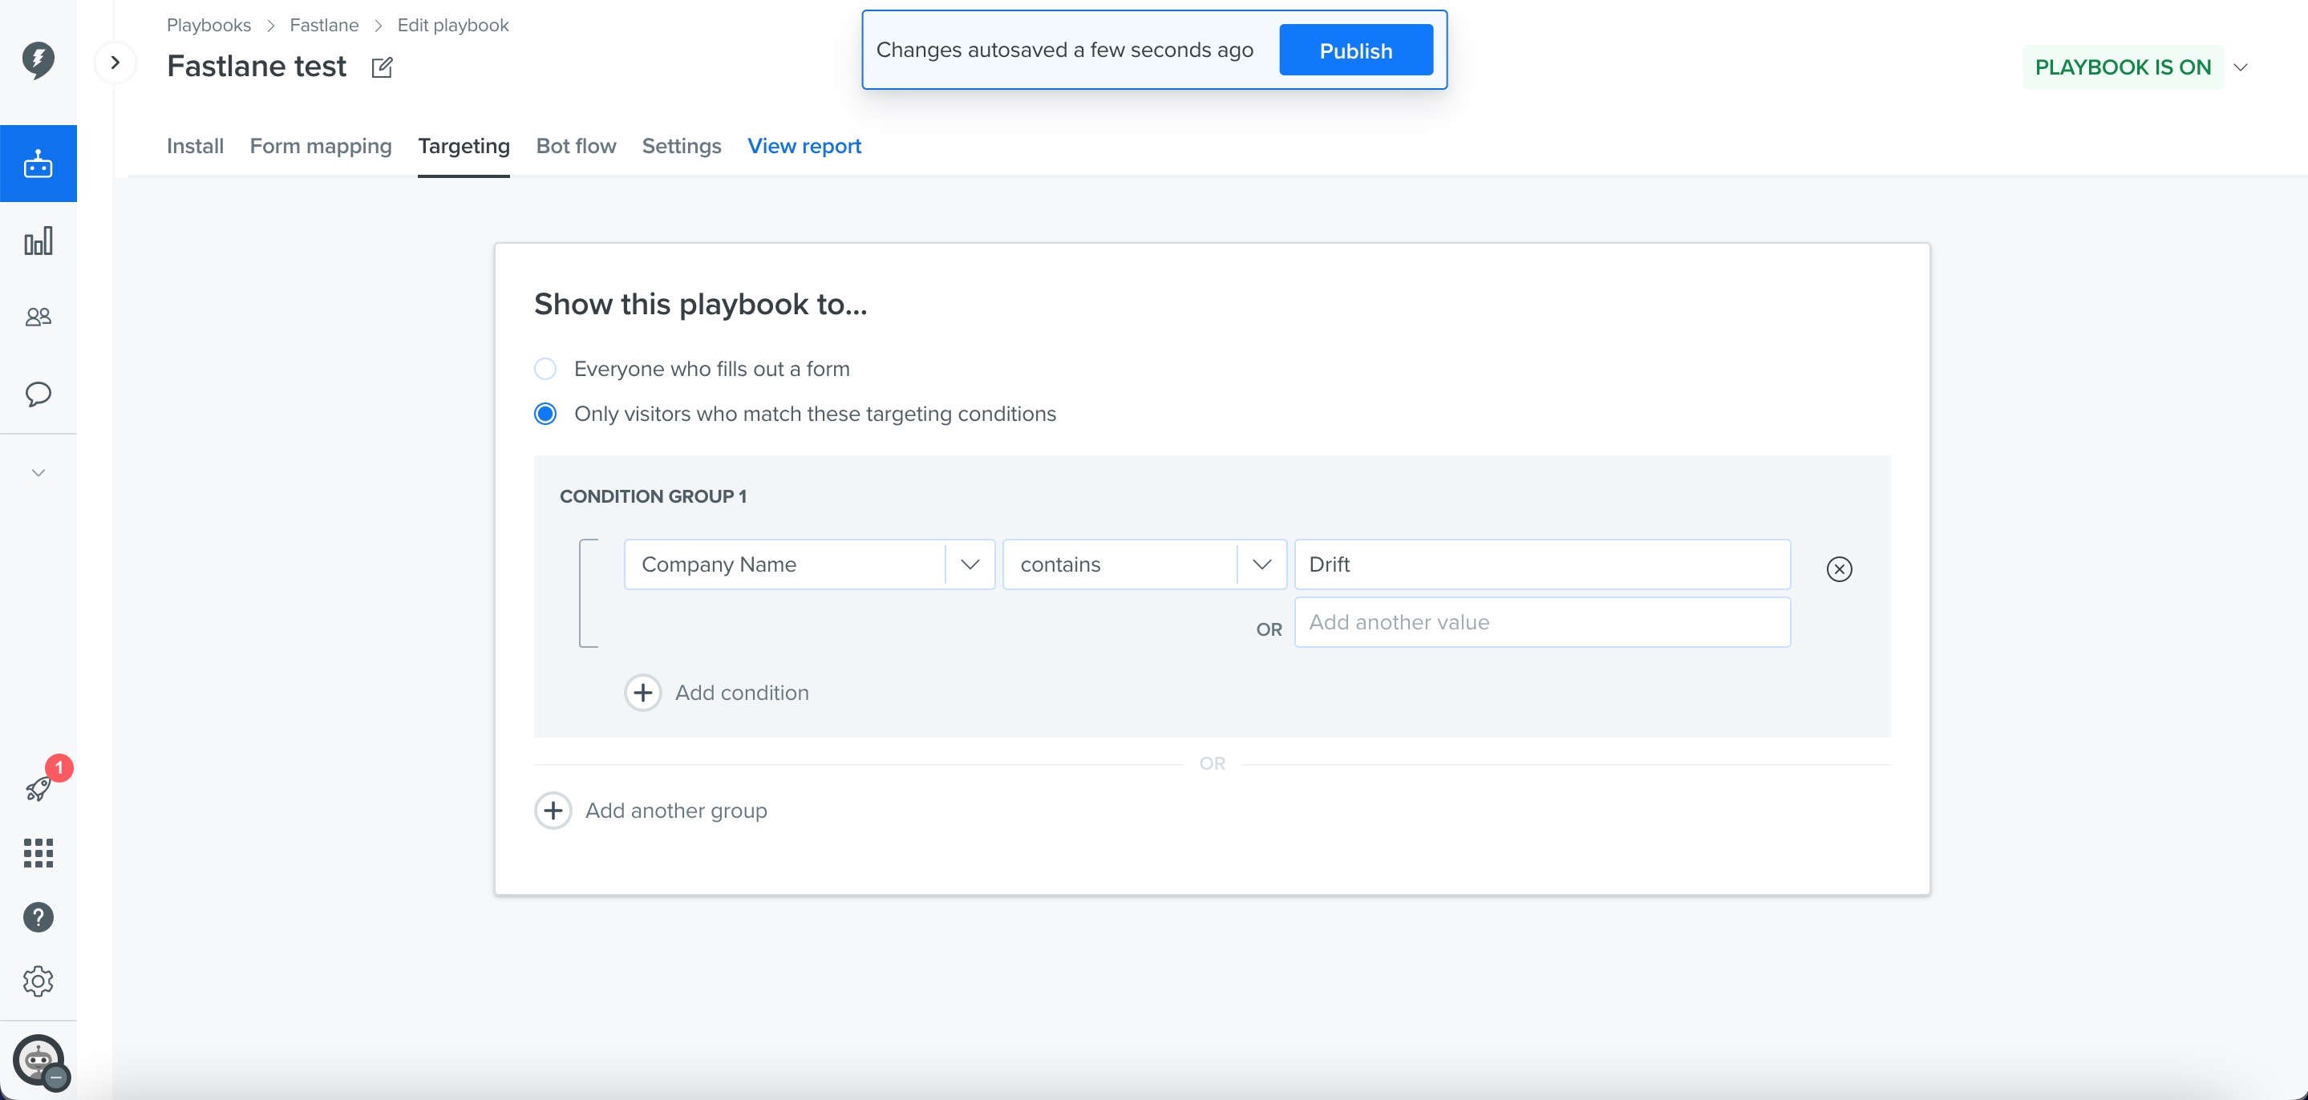Open the Reports bar chart icon
The width and height of the screenshot is (2308, 1100).
pos(38,241)
